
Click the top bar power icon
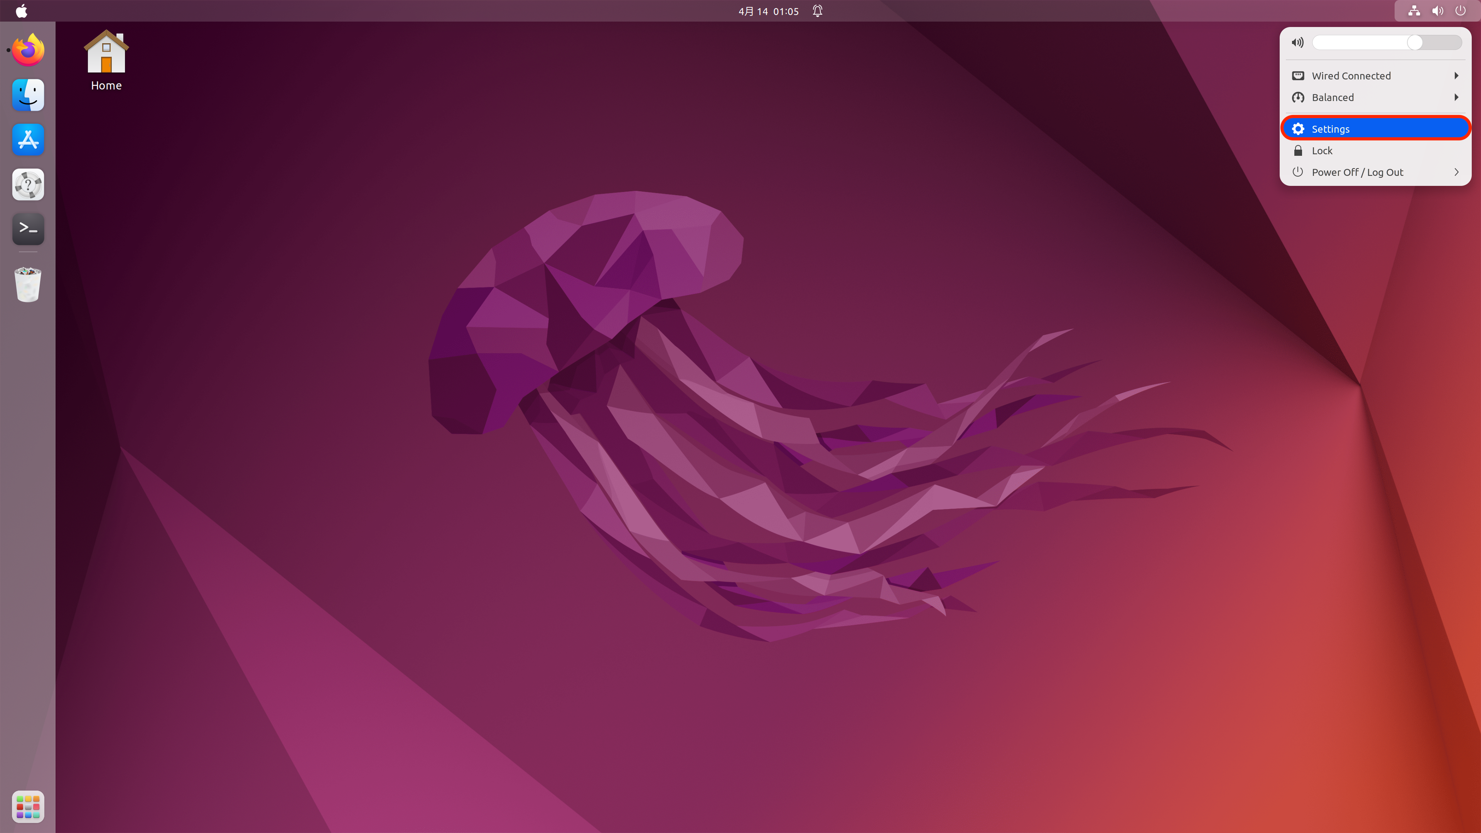(1460, 11)
